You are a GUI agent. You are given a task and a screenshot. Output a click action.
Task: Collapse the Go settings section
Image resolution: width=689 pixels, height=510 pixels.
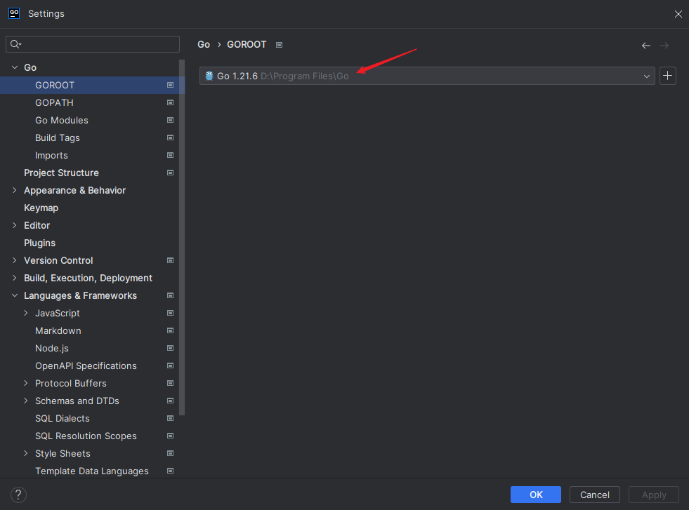pyautogui.click(x=14, y=67)
